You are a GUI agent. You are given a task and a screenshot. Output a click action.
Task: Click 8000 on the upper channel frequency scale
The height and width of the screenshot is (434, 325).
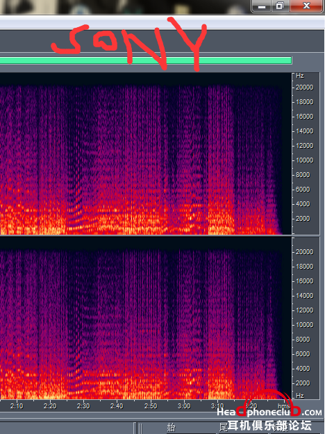[303, 175]
